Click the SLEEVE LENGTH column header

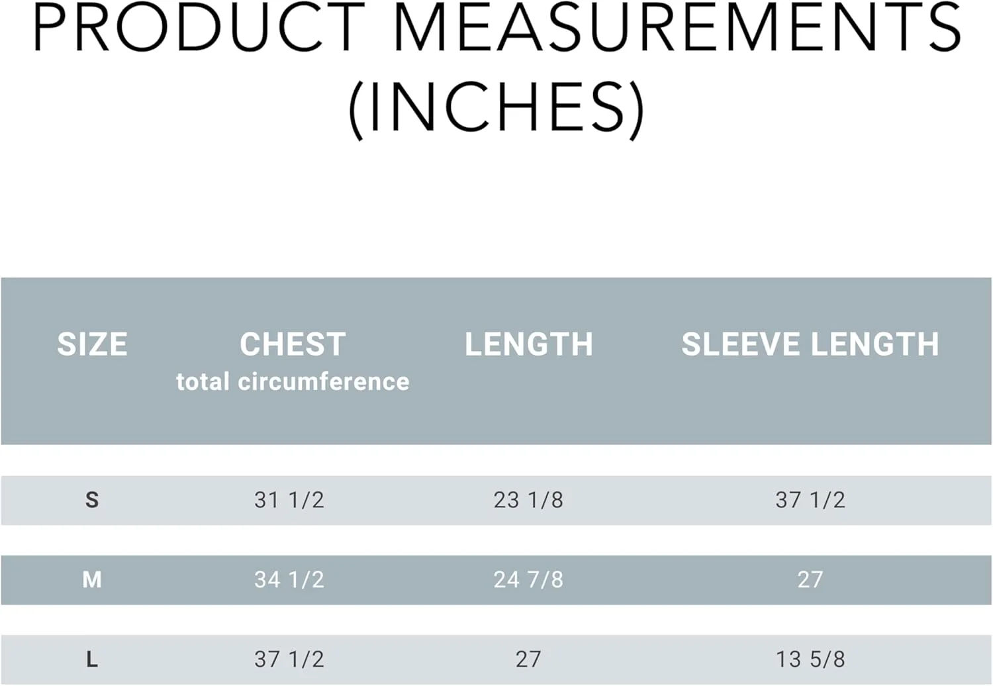tap(810, 344)
